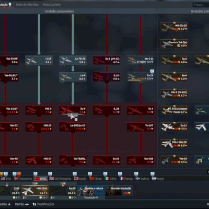
Task: Click the MiG-15 jet card
Action: click(39, 127)
